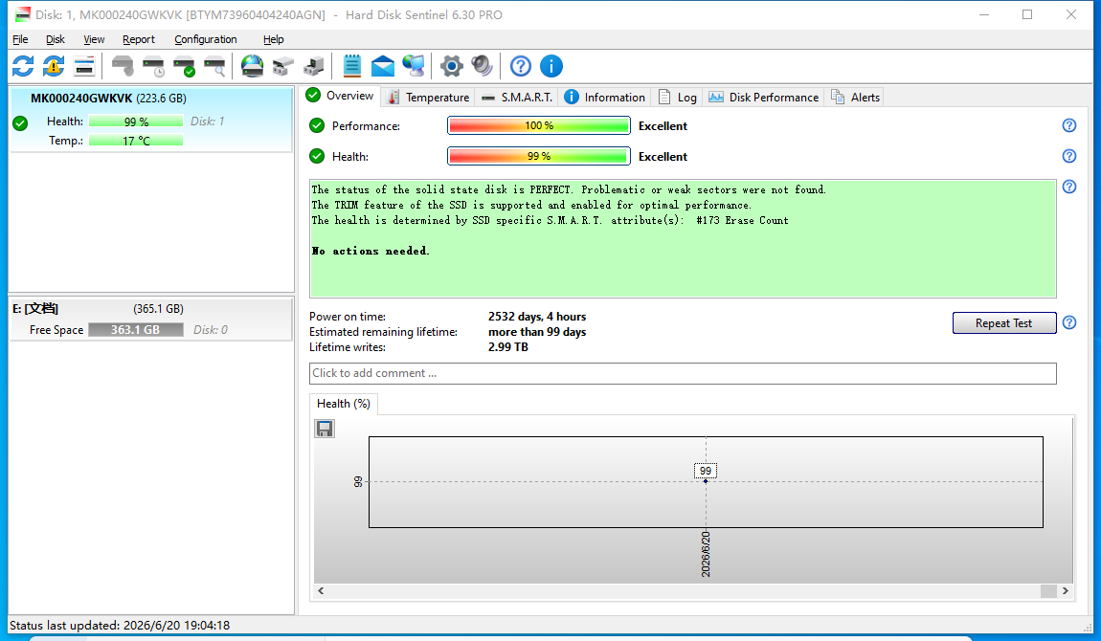Screen dimensions: 1101x641
Task: Click the comment field 'Click to add comment'
Action: [x=683, y=373]
